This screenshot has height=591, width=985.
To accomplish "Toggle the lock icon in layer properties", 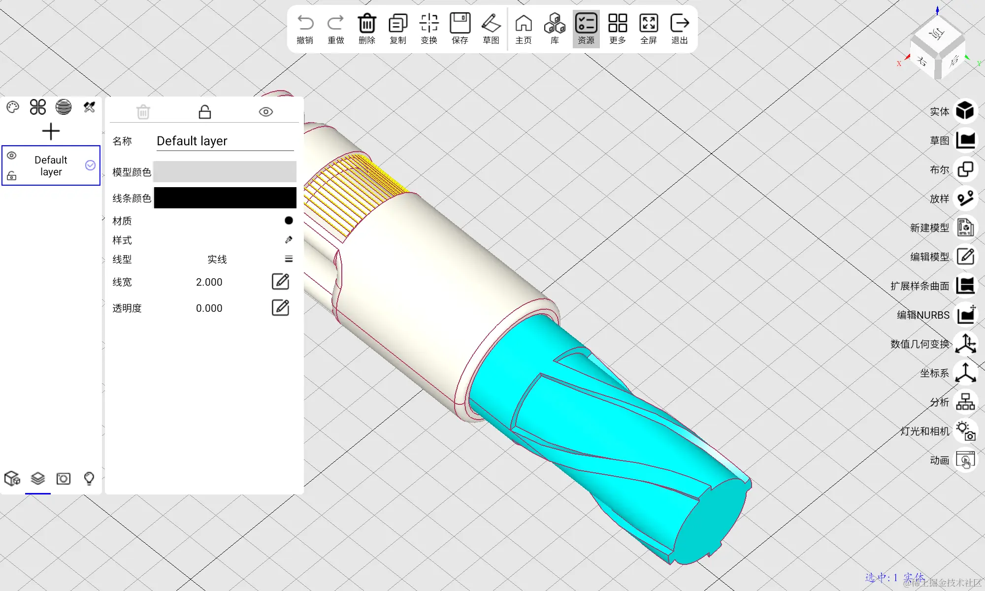I will pyautogui.click(x=204, y=112).
